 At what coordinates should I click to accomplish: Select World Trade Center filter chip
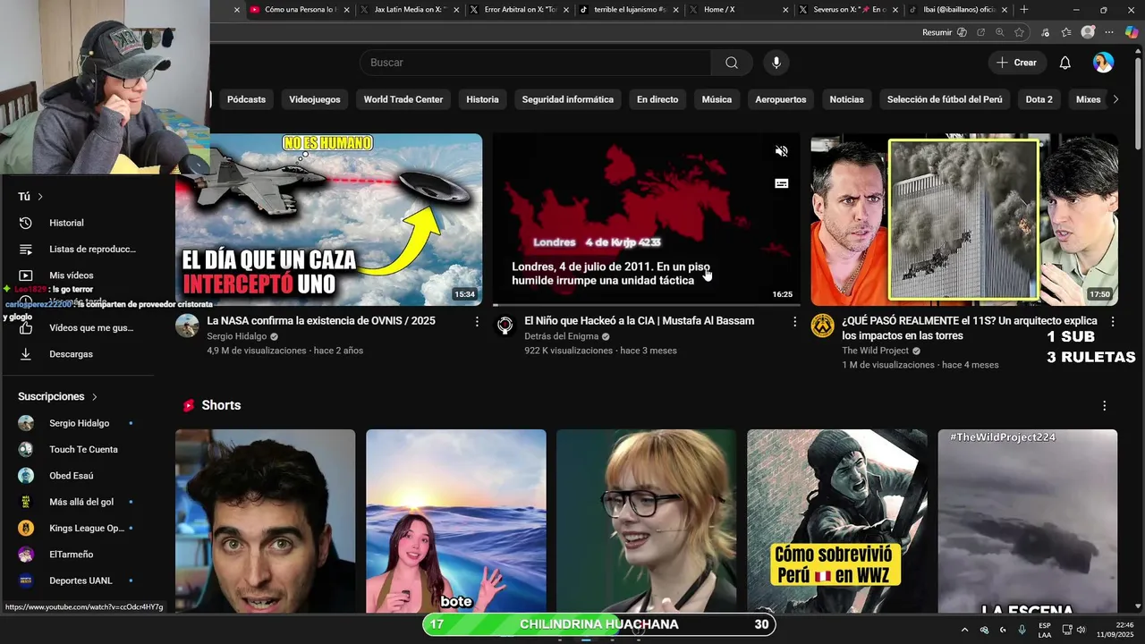coord(403,99)
